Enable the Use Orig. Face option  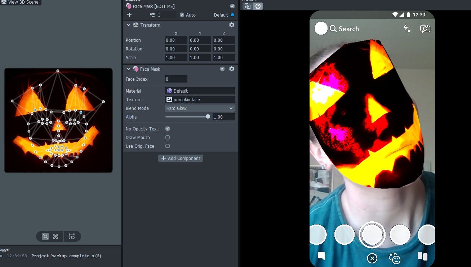pyautogui.click(x=168, y=146)
